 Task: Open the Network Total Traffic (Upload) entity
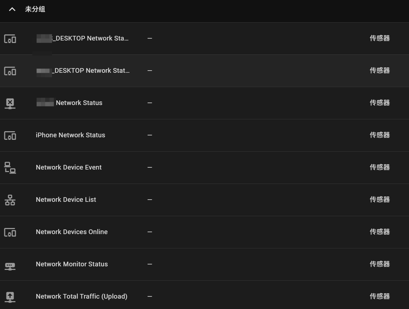[82, 296]
